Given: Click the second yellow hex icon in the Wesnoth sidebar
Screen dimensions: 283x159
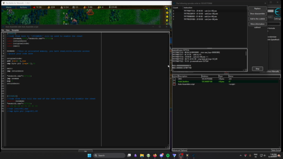Looking at the screenshot, I should (167, 13).
